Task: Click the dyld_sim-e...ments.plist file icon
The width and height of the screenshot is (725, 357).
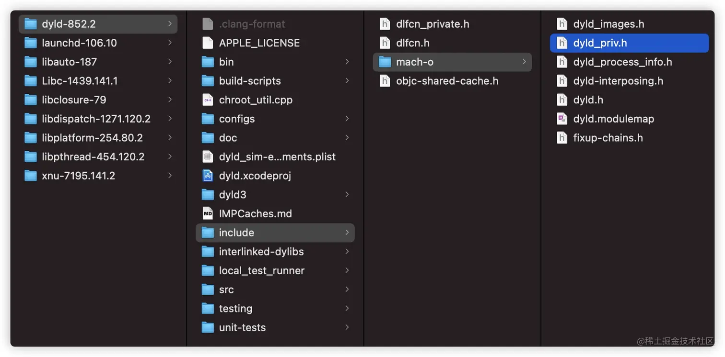Action: point(208,156)
